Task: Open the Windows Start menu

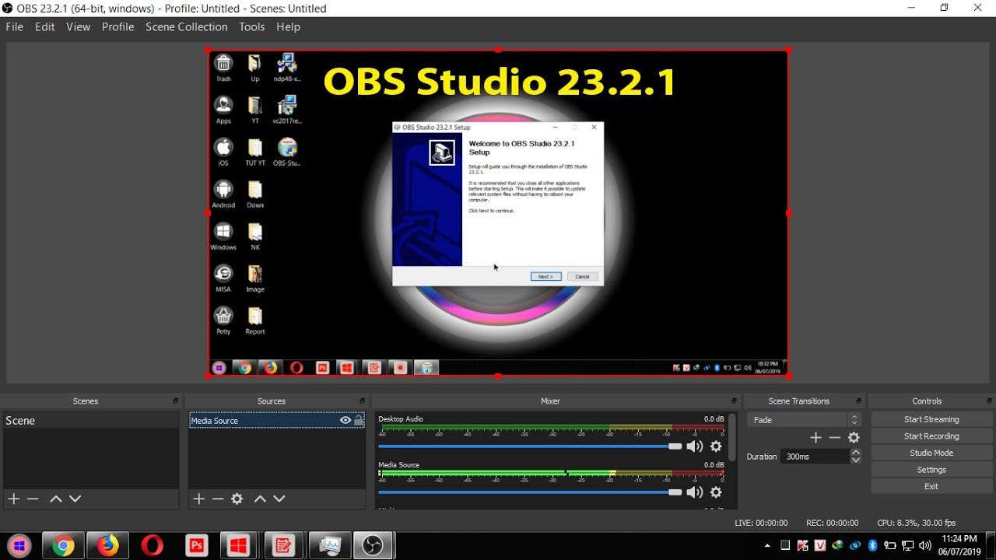Action: point(19,546)
